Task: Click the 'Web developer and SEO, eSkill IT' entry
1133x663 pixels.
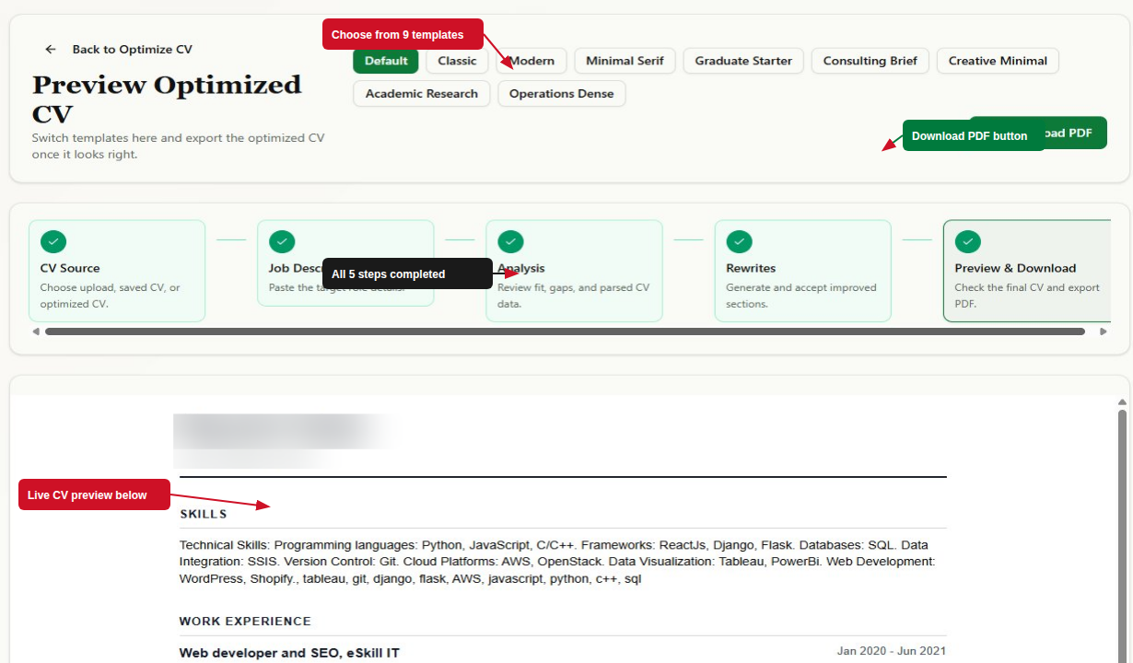Action: tap(289, 653)
